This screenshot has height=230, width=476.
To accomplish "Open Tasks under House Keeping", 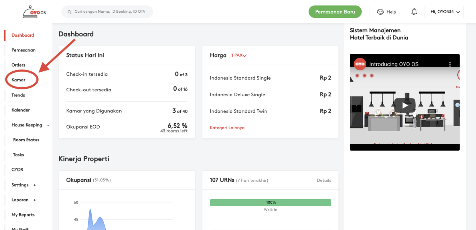I will (x=18, y=155).
